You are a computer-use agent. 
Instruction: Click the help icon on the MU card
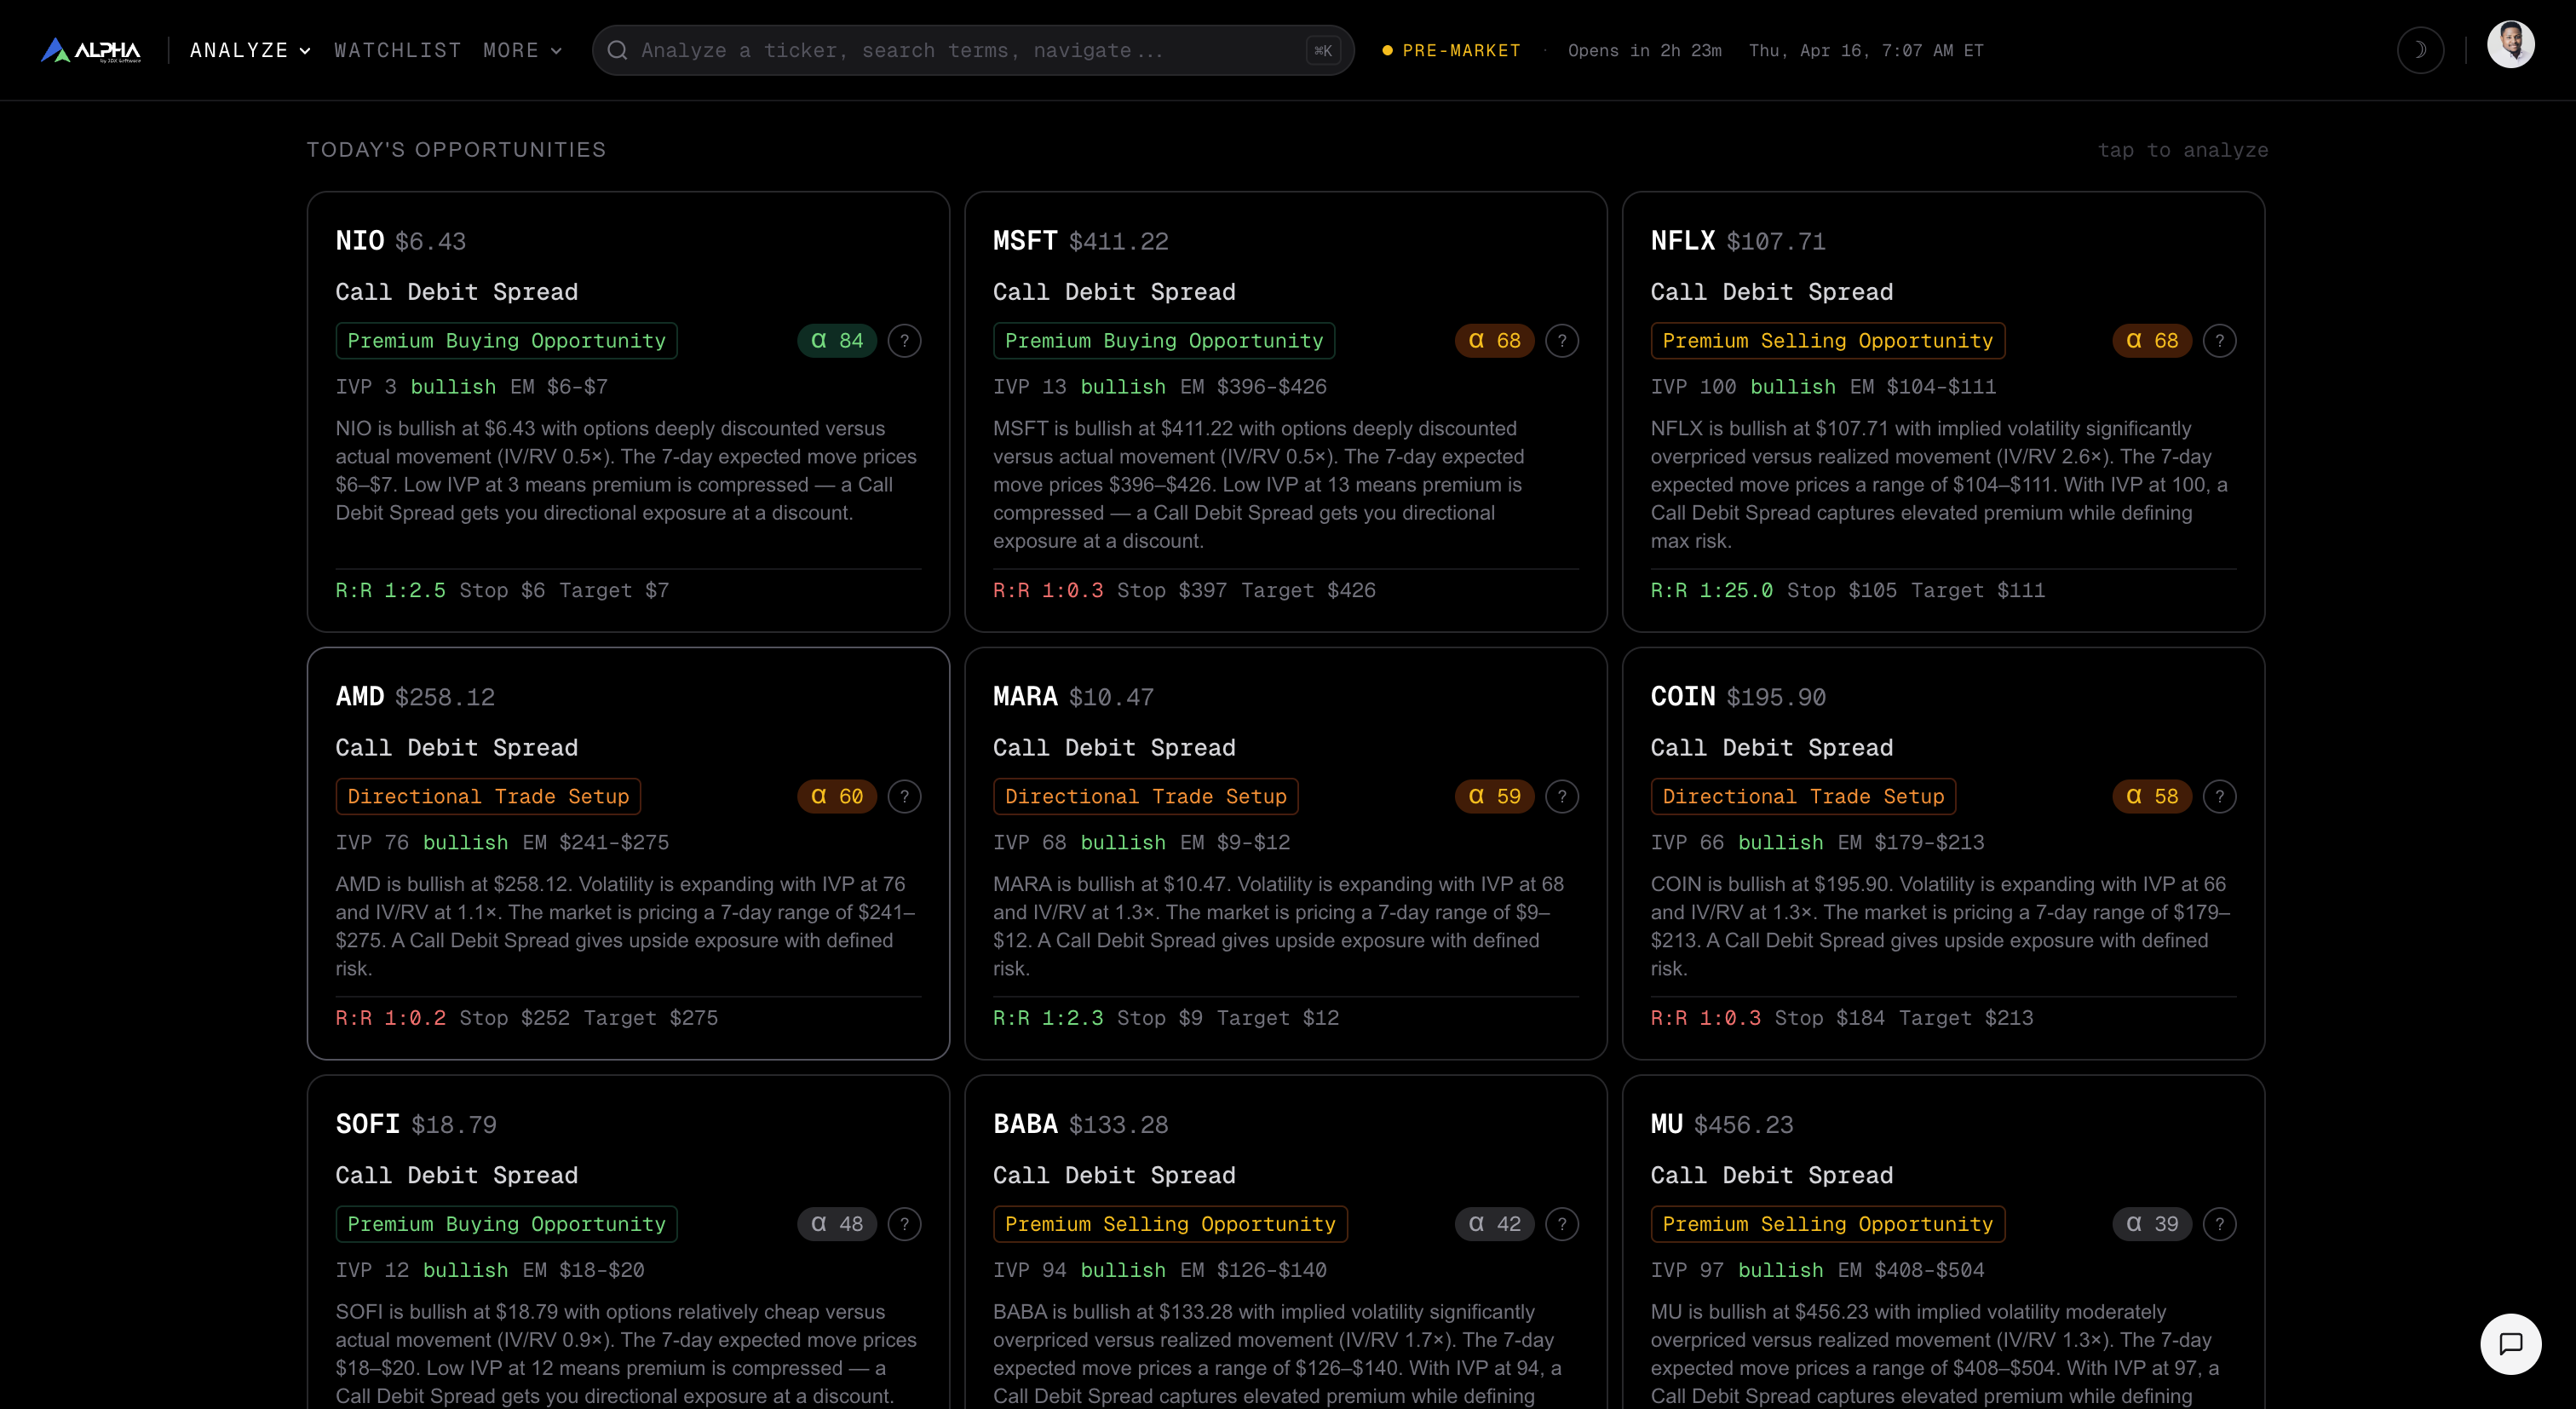pyautogui.click(x=2221, y=1224)
